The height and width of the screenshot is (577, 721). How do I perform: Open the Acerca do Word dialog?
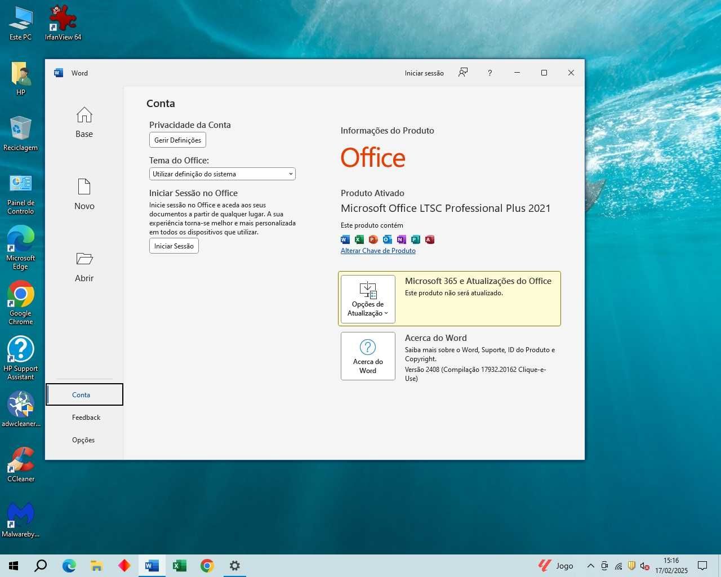tap(368, 356)
